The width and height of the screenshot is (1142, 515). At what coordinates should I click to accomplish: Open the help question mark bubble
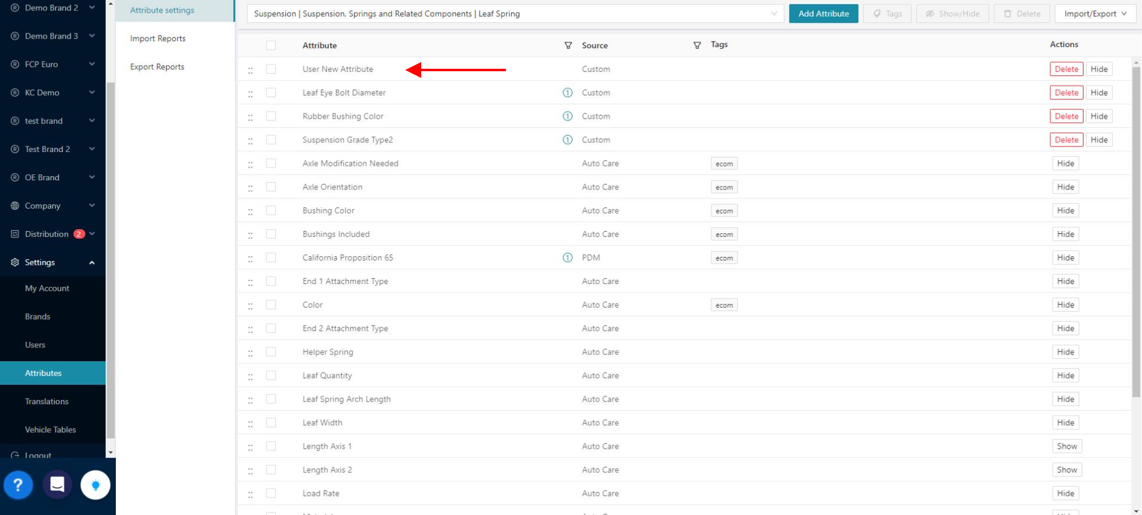(x=18, y=484)
